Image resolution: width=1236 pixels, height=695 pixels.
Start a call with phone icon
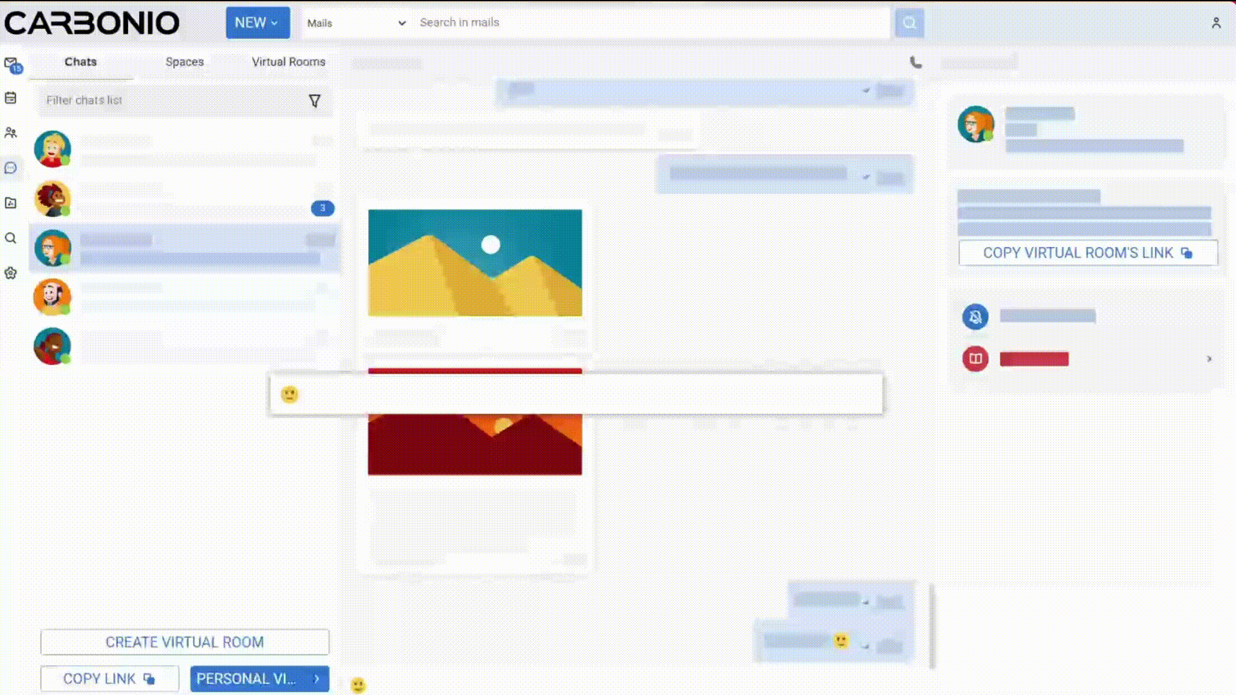coord(915,62)
